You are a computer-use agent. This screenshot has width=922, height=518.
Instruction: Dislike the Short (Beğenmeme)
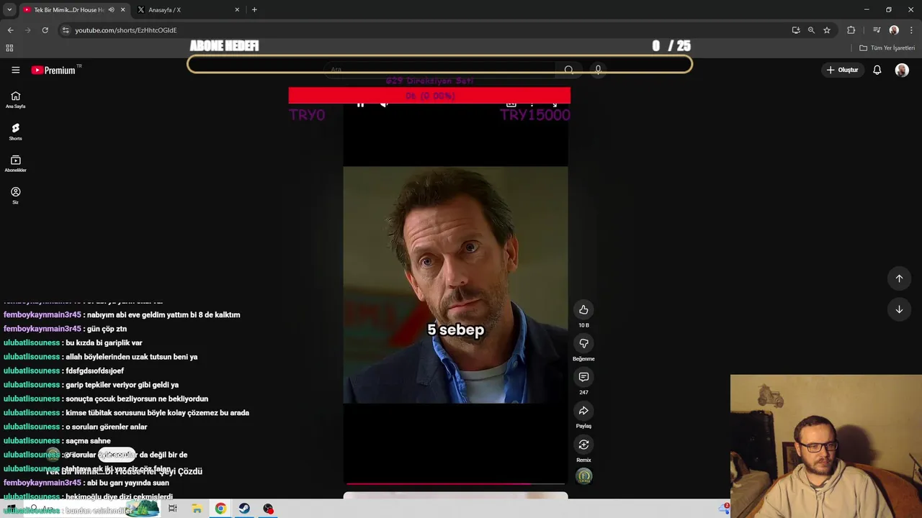[583, 343]
